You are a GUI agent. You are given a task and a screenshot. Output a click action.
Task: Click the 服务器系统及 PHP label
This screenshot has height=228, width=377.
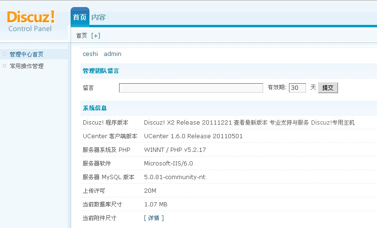pos(106,150)
